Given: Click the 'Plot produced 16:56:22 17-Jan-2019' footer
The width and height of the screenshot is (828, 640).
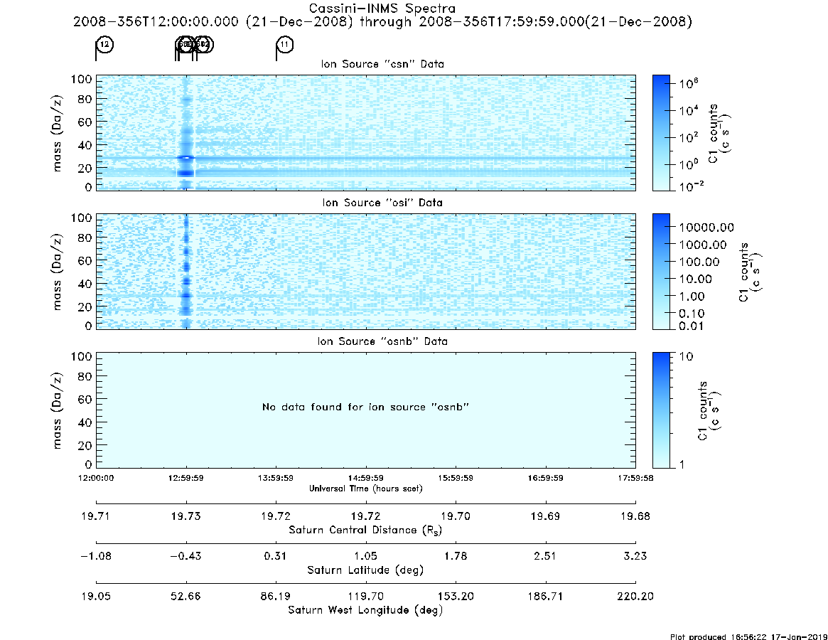Looking at the screenshot, I should coord(748,636).
